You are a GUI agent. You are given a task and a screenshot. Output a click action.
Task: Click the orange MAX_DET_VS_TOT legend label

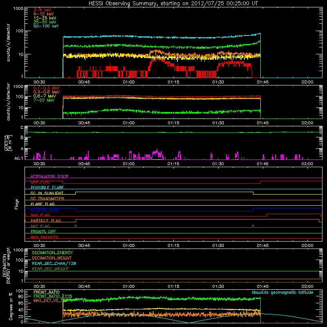[50, 300]
